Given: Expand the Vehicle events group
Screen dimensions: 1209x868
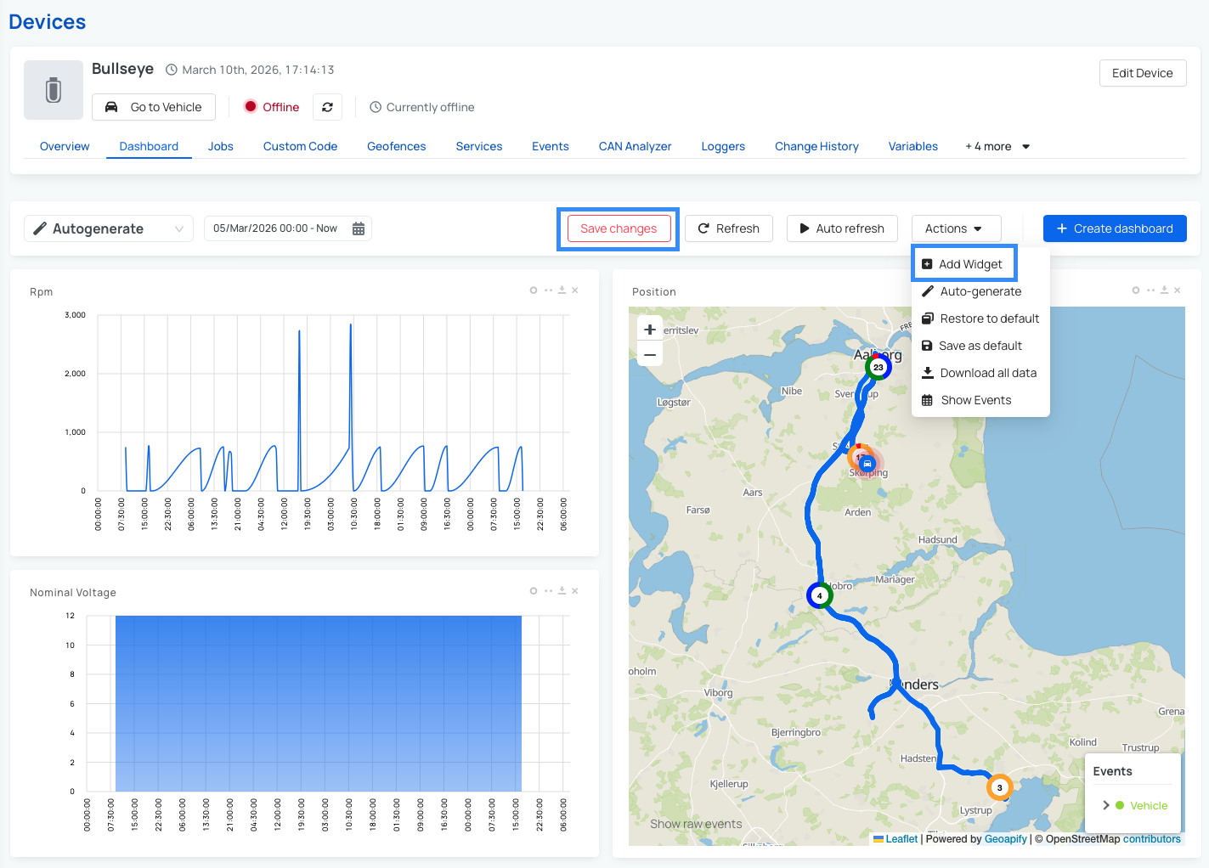Looking at the screenshot, I should click(1106, 805).
